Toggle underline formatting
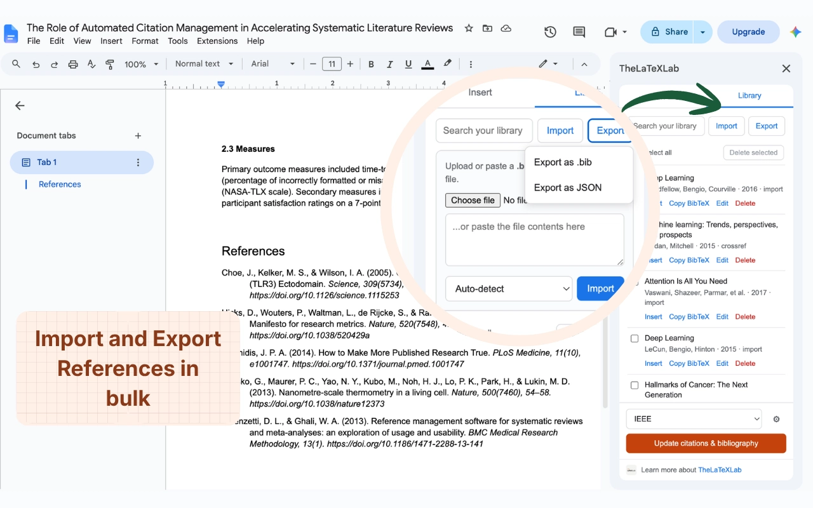The height and width of the screenshot is (508, 813). (408, 64)
